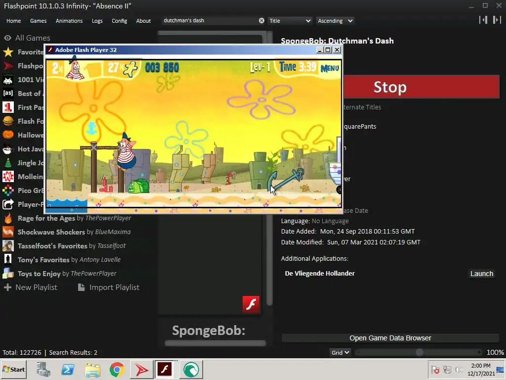
Task: Click the SpongeBob game thumbnail title
Action: tap(209, 331)
